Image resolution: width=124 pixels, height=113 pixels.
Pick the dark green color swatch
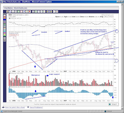[5, 24]
